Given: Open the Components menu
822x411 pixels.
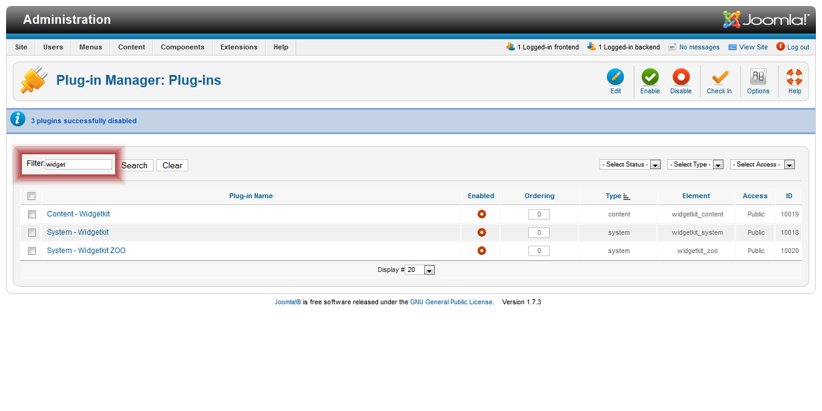Looking at the screenshot, I should point(183,47).
